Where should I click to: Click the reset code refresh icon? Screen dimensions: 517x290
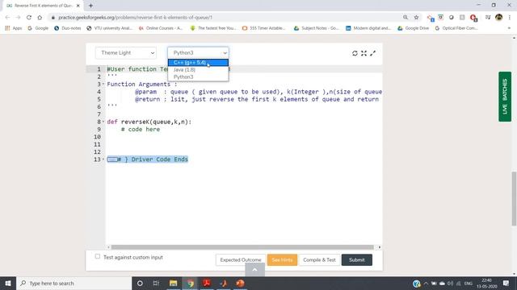pyautogui.click(x=355, y=53)
